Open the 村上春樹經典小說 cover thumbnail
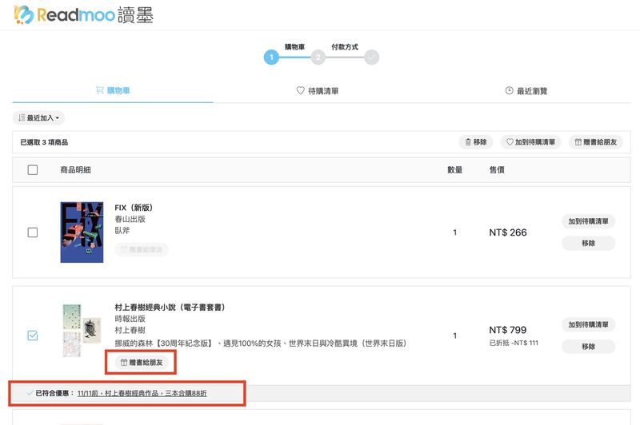The image size is (640, 425). (x=82, y=330)
